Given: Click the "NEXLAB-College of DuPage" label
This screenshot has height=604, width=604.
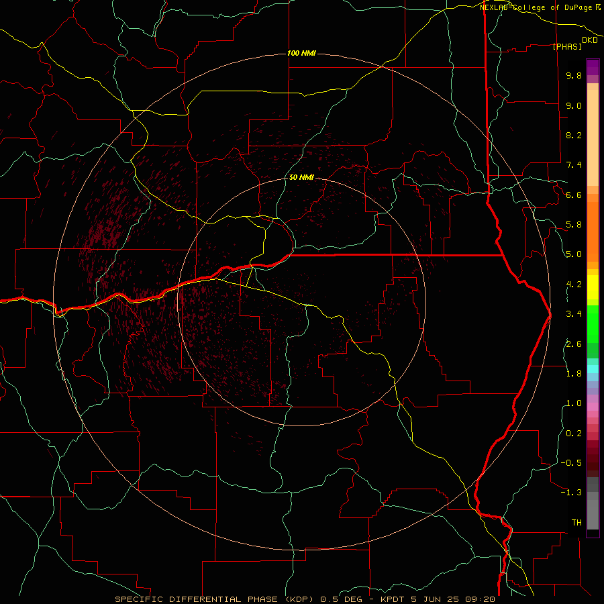Looking at the screenshot, I should (x=536, y=7).
